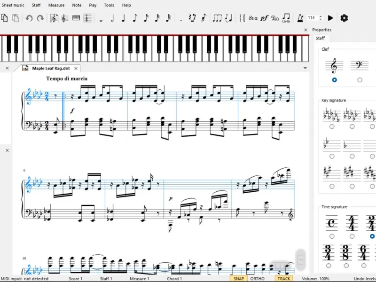Open the document tab list dropdown arrow
This screenshot has width=376, height=282.
coord(305,68)
